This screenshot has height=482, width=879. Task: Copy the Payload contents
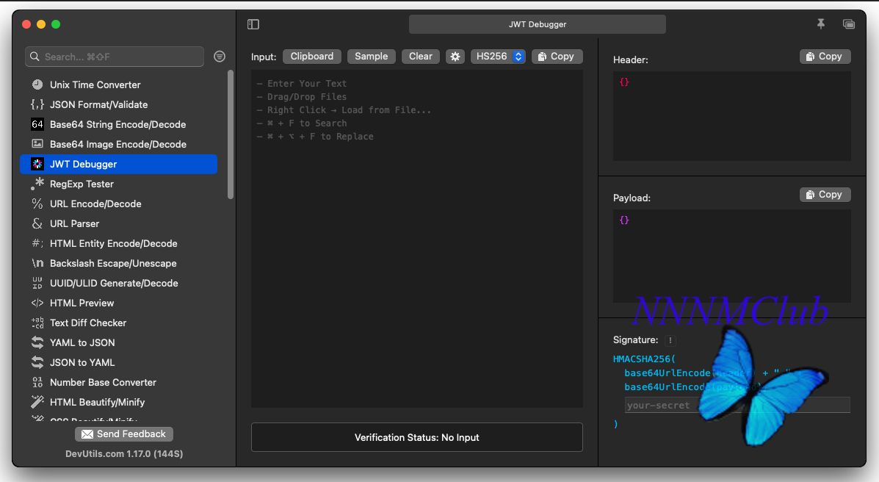coord(825,195)
